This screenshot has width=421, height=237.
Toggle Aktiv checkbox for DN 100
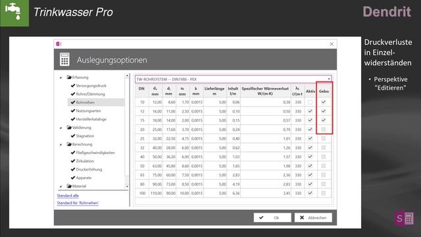[x=310, y=193]
